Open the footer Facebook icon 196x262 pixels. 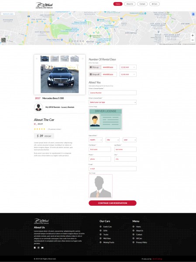35,248
